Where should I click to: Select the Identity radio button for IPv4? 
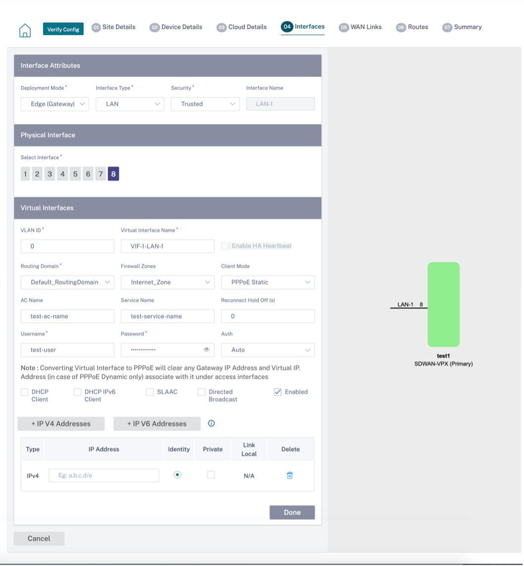click(177, 475)
